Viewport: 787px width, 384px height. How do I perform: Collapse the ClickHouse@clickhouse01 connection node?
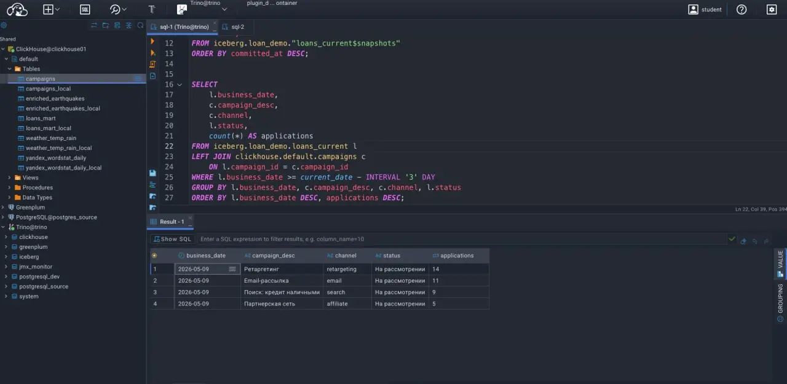(x=3, y=49)
